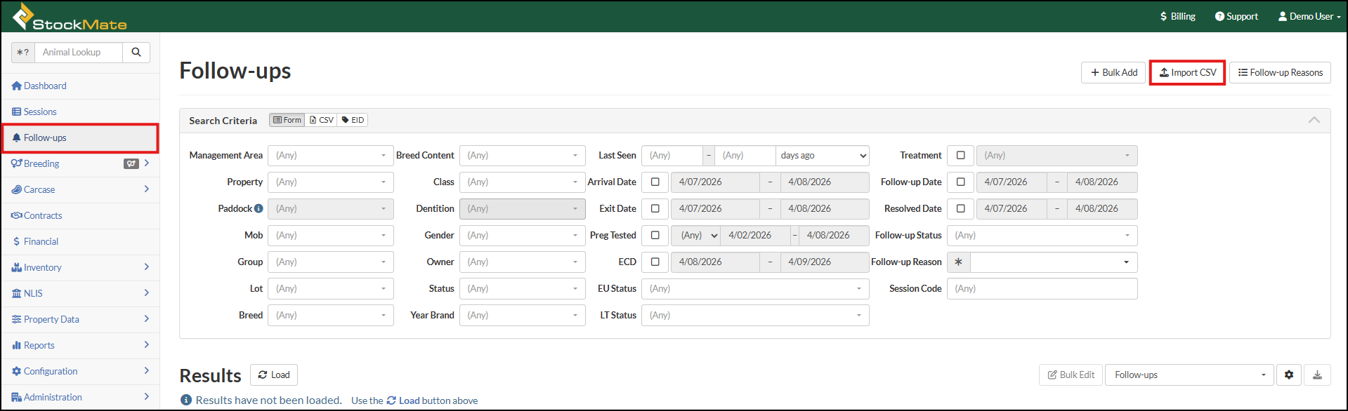Click the Last Seen first (Any) input
The height and width of the screenshot is (411, 1348).
pyautogui.click(x=672, y=155)
